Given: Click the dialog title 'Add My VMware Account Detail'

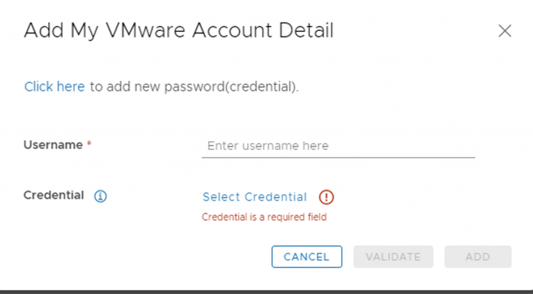Looking at the screenshot, I should click(x=179, y=31).
